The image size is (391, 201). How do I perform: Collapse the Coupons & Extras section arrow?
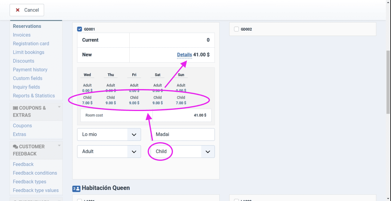[x=59, y=107]
